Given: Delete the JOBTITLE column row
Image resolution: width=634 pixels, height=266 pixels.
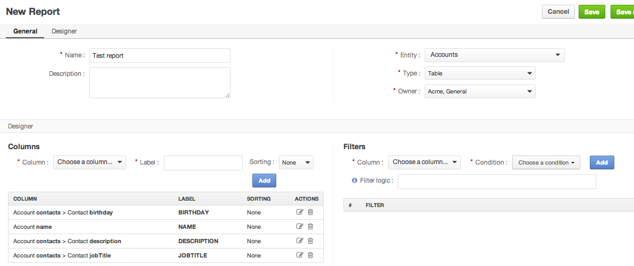Looking at the screenshot, I should 310,255.
